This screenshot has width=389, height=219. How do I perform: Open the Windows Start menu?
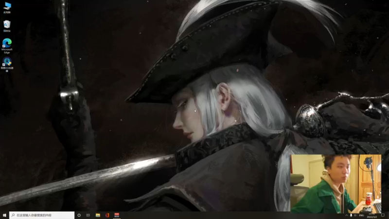click(x=4, y=215)
